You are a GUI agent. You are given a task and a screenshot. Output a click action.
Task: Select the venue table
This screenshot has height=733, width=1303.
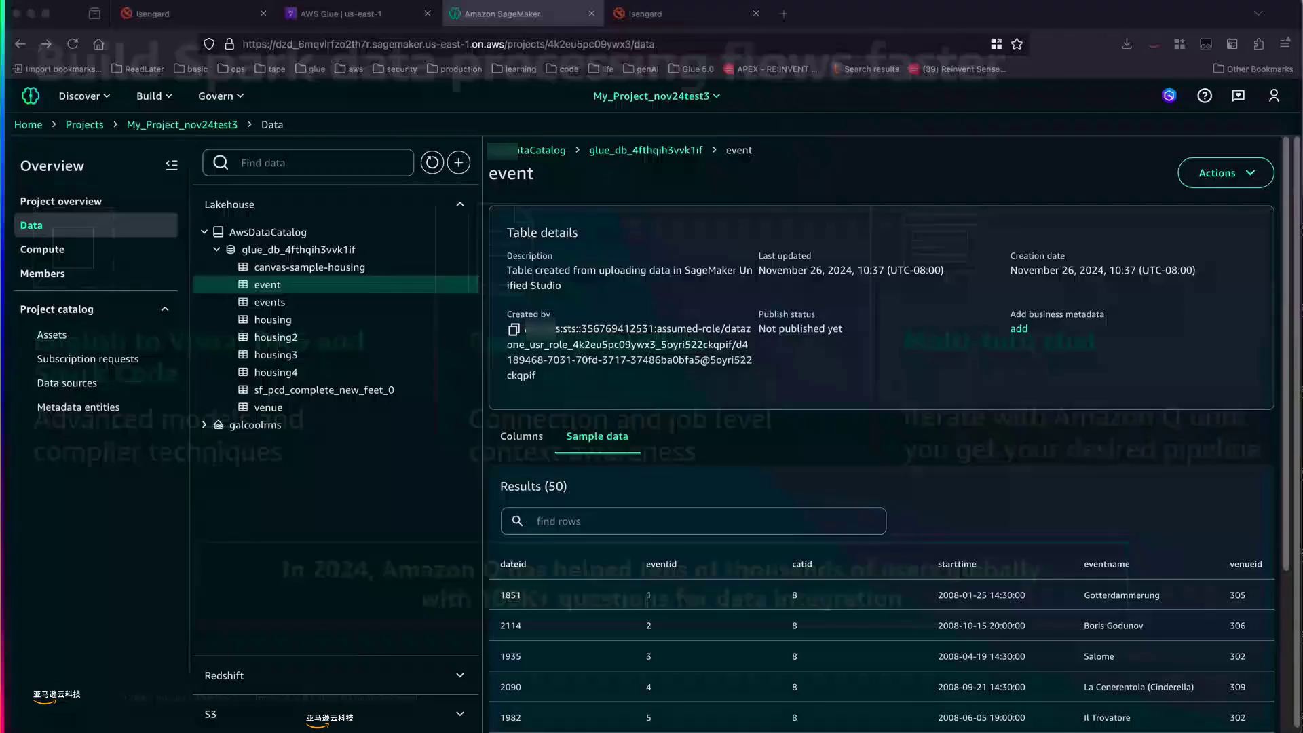268,408
